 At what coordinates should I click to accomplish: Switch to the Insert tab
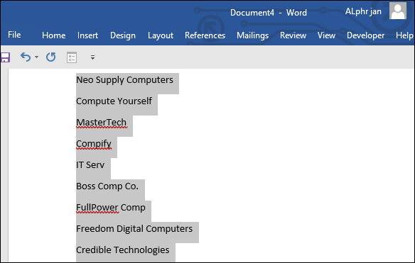tap(87, 35)
